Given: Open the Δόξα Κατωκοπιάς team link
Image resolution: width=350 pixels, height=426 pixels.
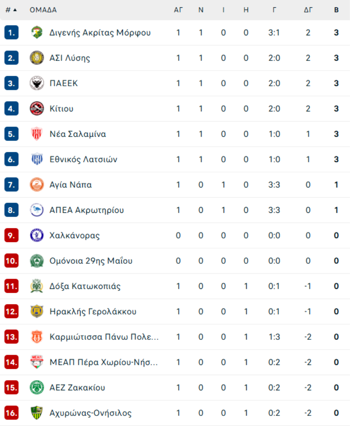Looking at the screenshot, I should 85,286.
